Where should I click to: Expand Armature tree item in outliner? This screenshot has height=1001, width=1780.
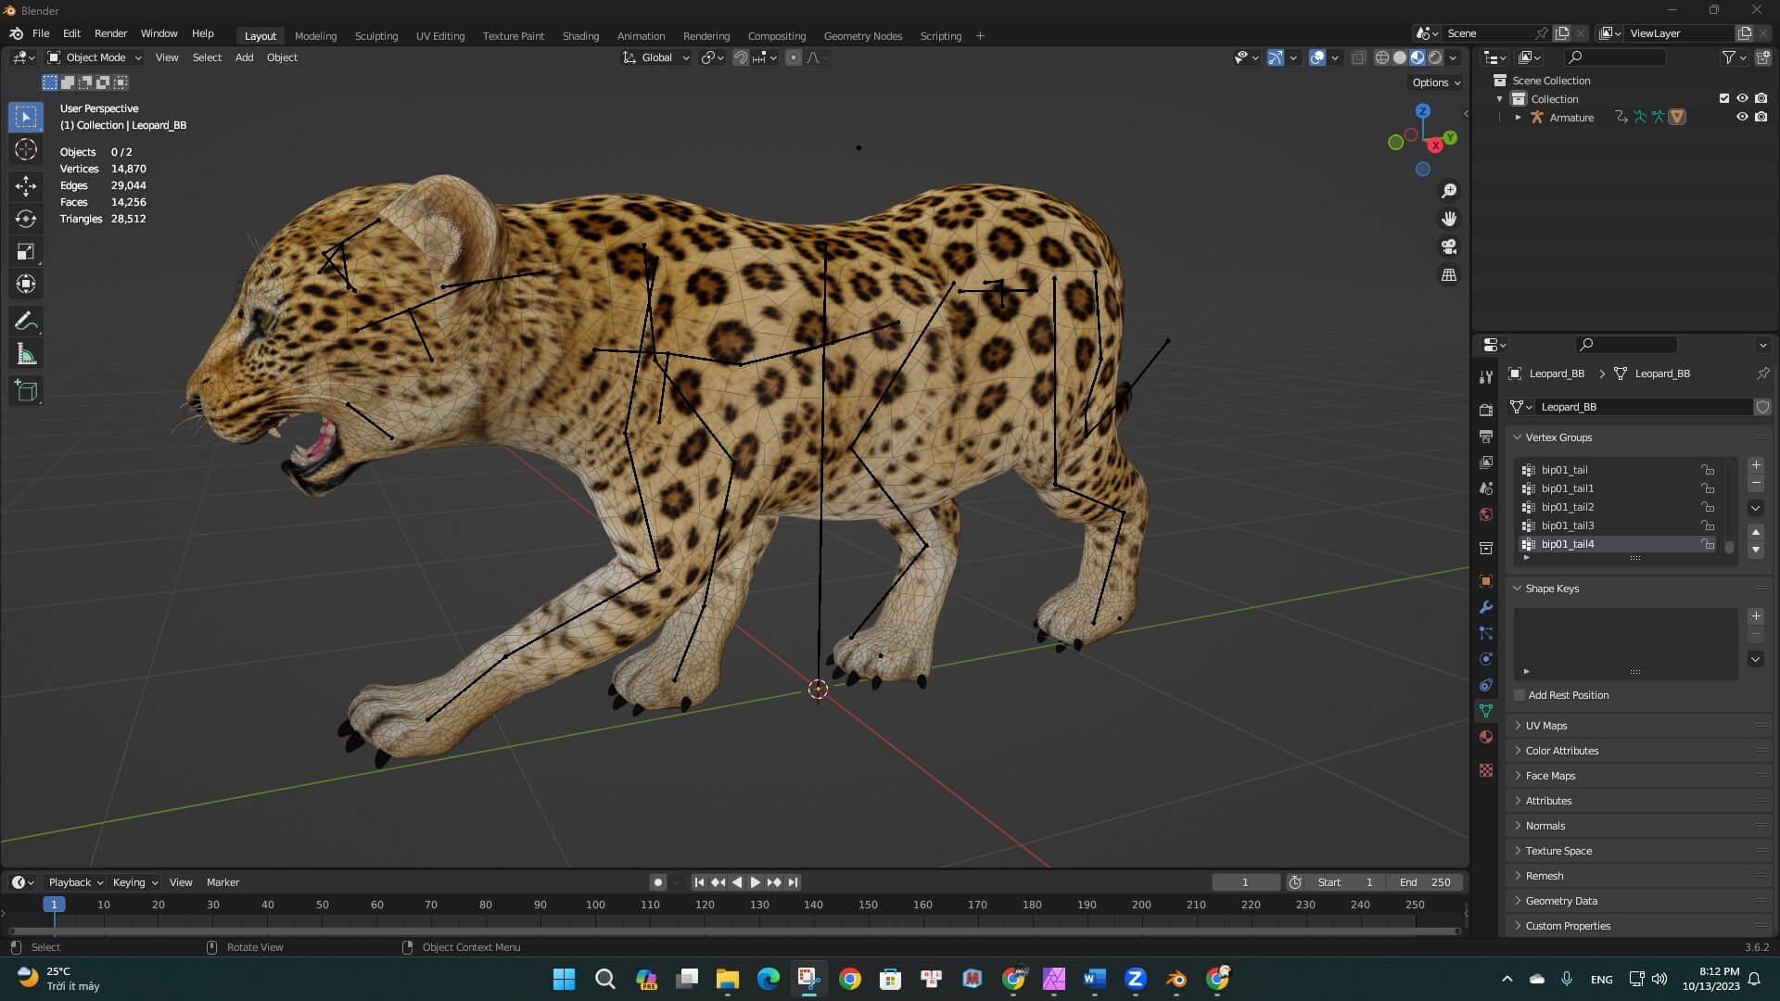click(1518, 118)
